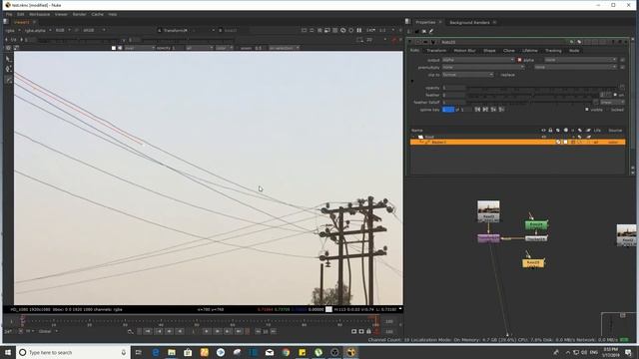The image size is (639, 359).
Task: Click the pause viewer icon
Action: tap(359, 31)
